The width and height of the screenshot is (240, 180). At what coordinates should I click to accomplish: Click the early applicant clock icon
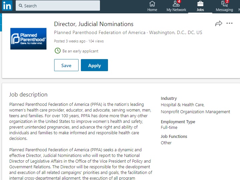57,51
